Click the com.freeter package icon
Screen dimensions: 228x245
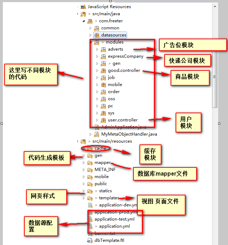tap(90, 21)
